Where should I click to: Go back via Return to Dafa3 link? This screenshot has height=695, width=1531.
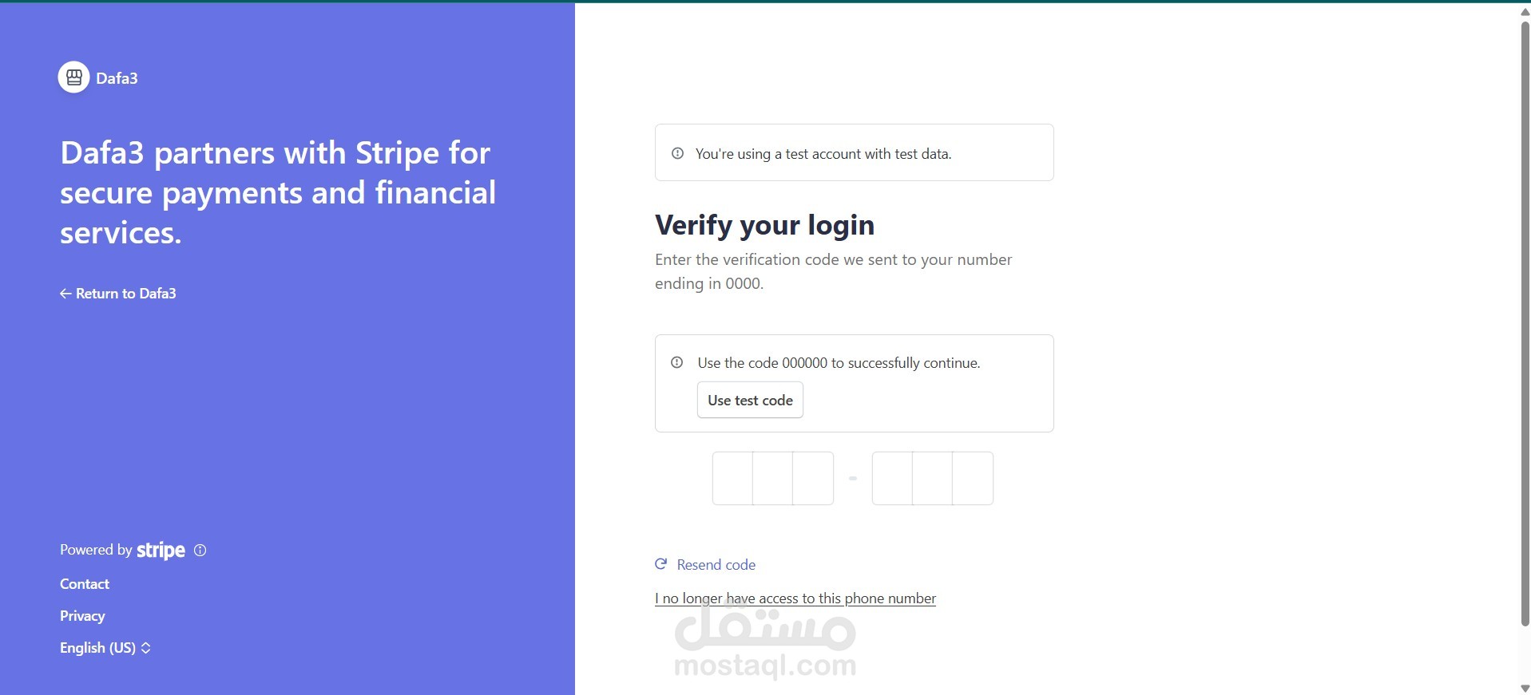(125, 294)
